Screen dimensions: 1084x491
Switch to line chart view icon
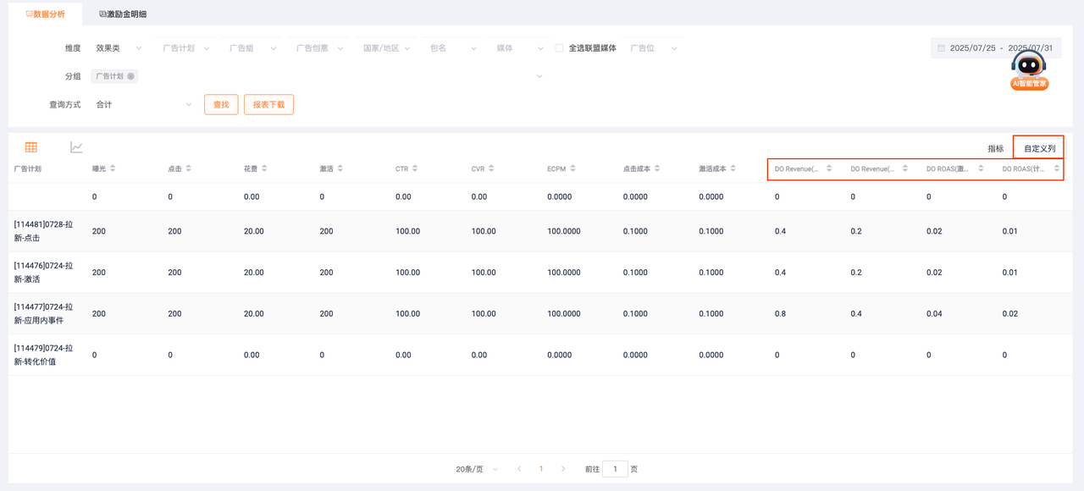coord(76,147)
